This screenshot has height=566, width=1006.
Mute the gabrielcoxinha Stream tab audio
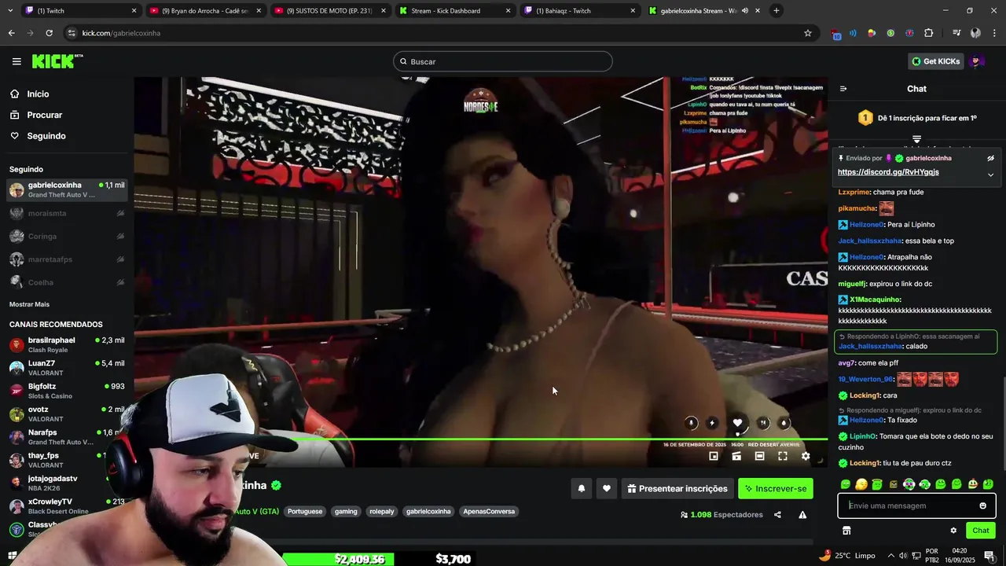pyautogui.click(x=744, y=11)
